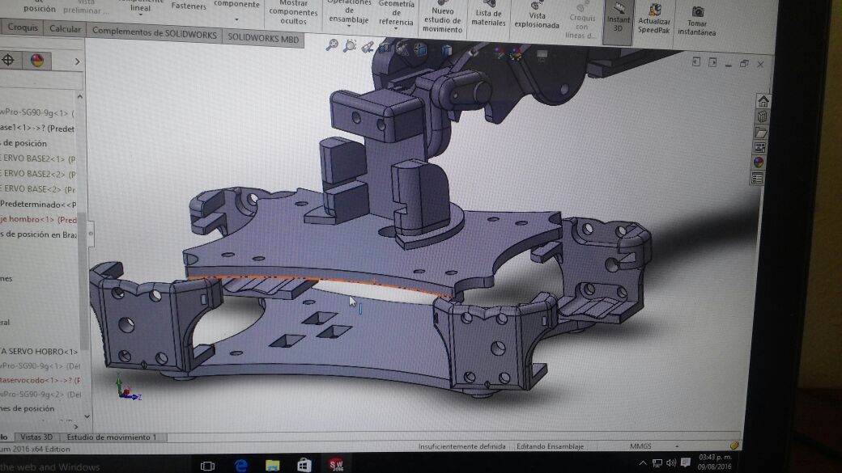
Task: Click the feature tree scroll-up arrow
Action: [x=80, y=97]
